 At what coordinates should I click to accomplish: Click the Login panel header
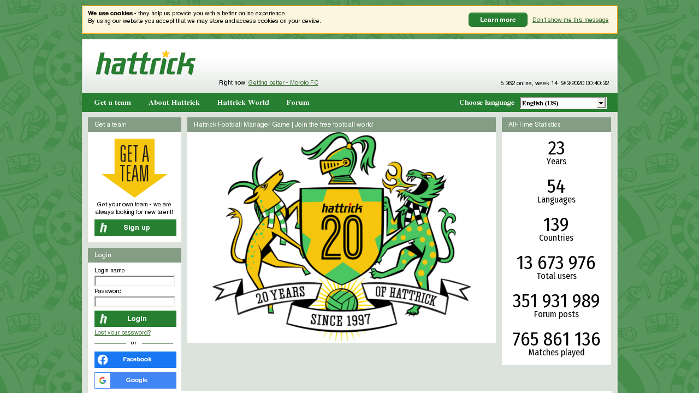(134, 255)
